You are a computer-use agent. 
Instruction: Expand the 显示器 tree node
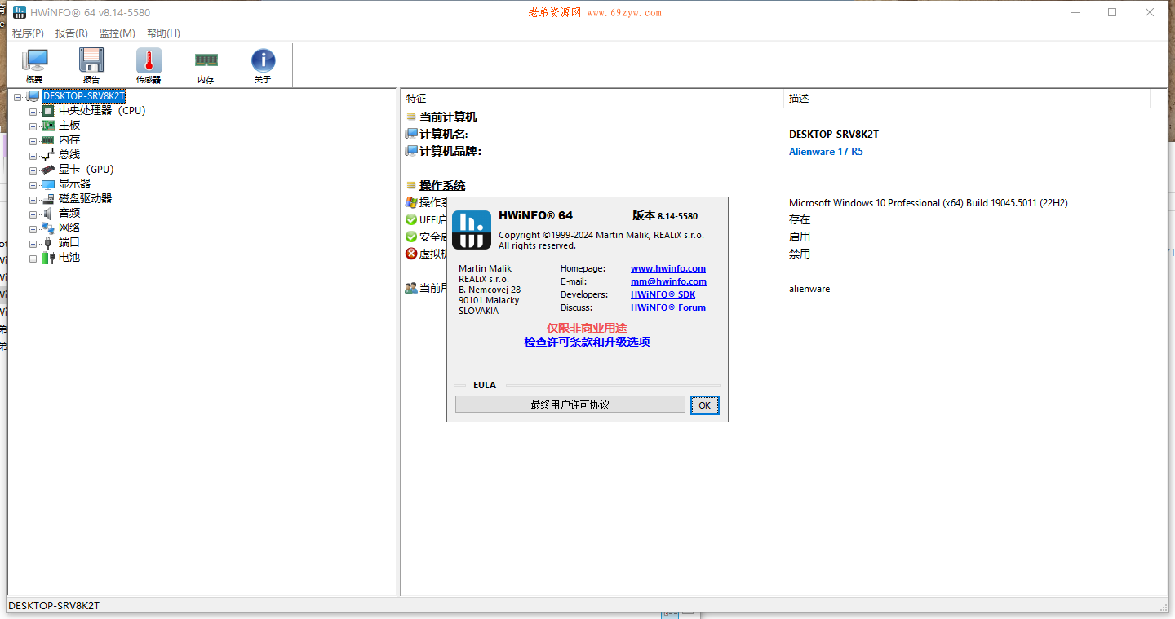33,185
